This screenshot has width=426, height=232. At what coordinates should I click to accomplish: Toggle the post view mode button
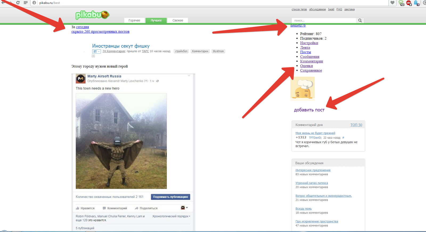96,51
